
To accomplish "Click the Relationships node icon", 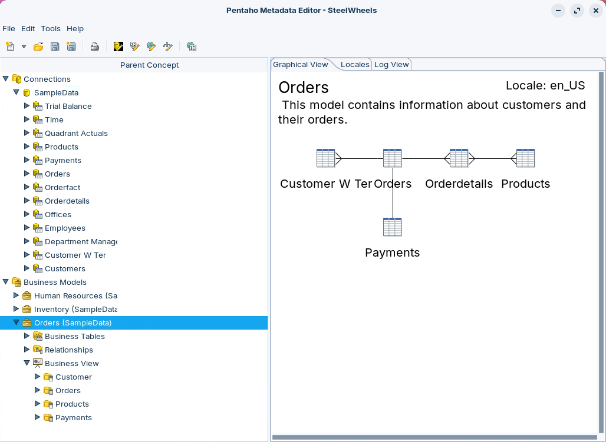I will [38, 350].
